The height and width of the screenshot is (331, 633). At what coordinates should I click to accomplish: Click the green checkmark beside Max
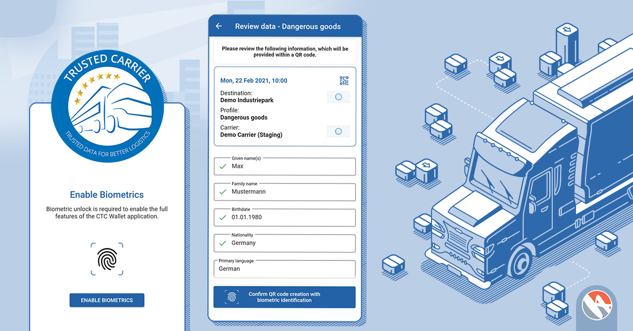point(223,167)
